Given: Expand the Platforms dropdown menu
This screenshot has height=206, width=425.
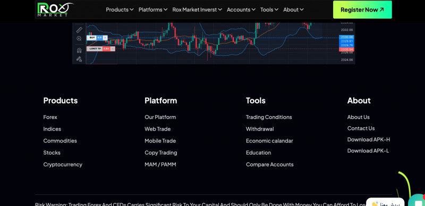Looking at the screenshot, I should click(x=153, y=10).
